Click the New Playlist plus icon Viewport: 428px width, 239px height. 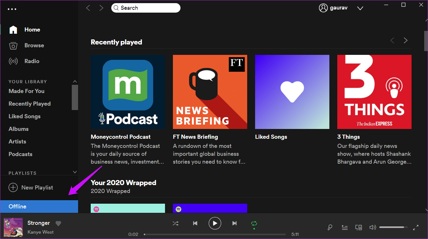coord(13,188)
